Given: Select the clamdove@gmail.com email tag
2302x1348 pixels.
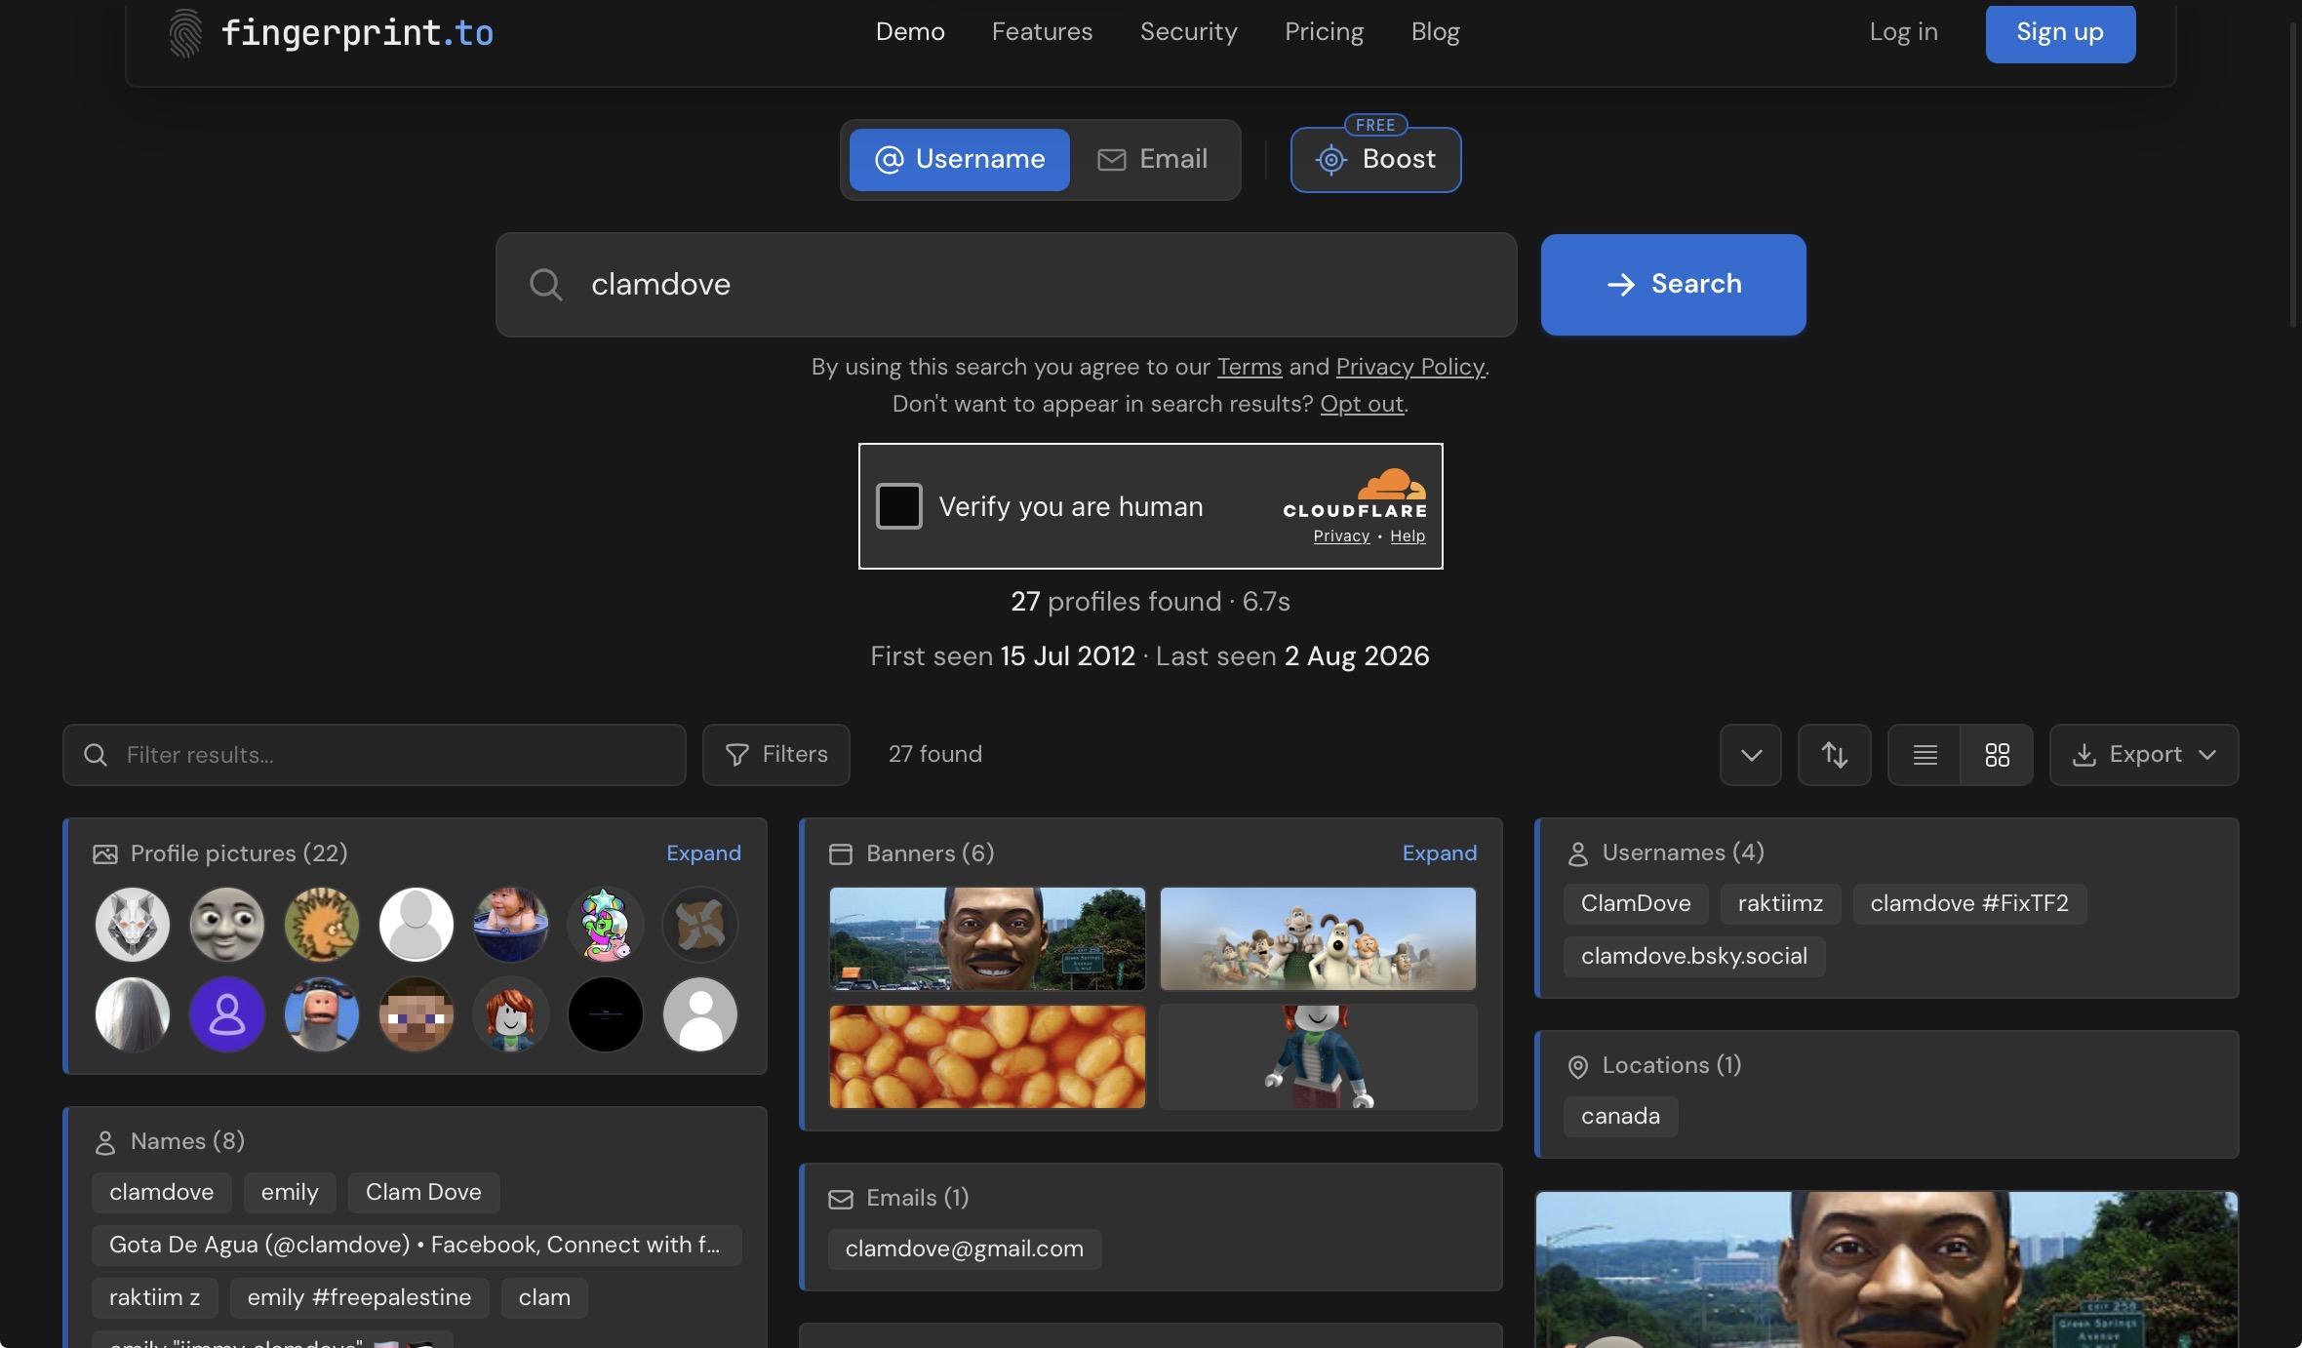Looking at the screenshot, I should (x=965, y=1249).
